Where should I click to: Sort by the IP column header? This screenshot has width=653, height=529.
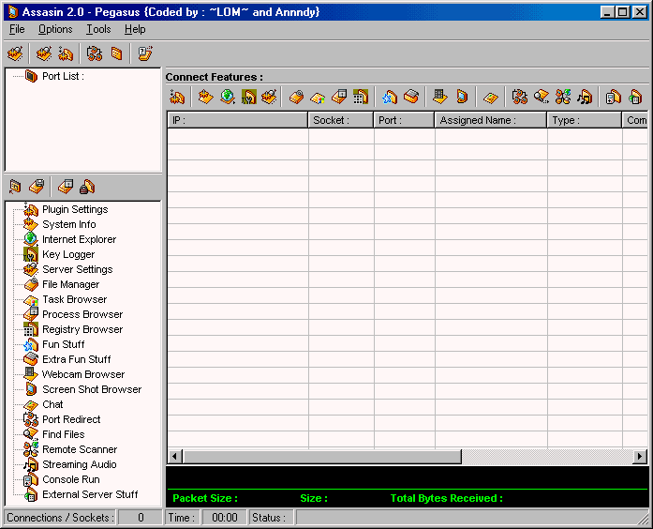[x=237, y=120]
